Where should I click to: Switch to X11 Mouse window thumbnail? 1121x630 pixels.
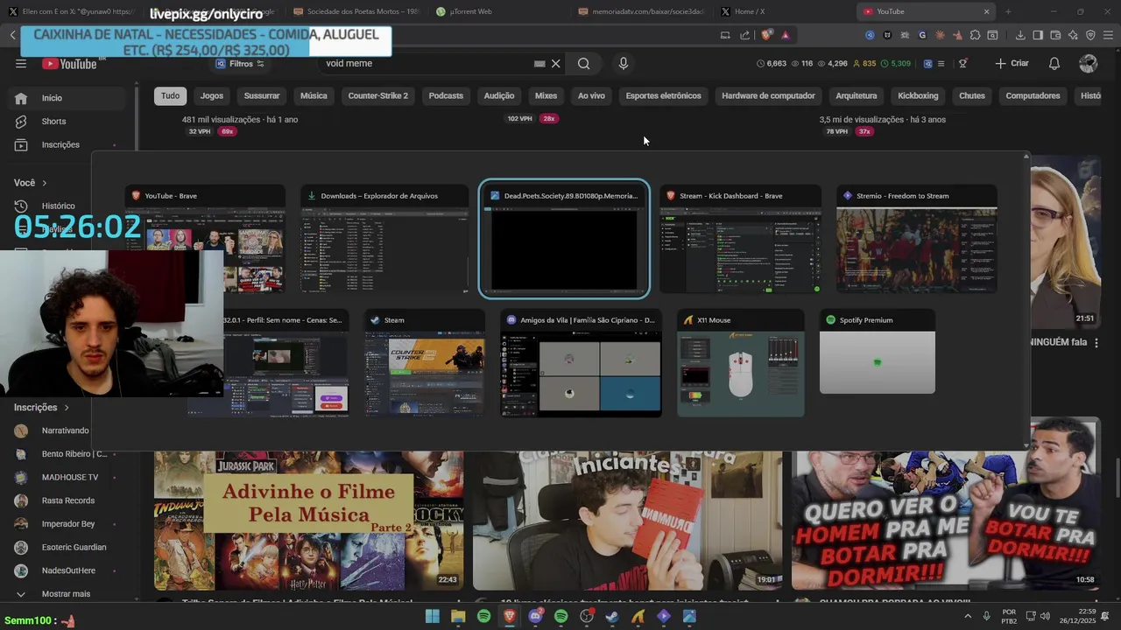(x=740, y=363)
